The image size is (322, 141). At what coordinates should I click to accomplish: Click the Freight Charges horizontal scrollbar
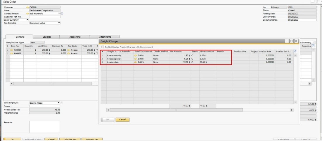click(x=176, y=110)
